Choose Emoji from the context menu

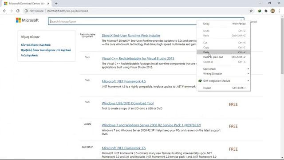point(224,24)
